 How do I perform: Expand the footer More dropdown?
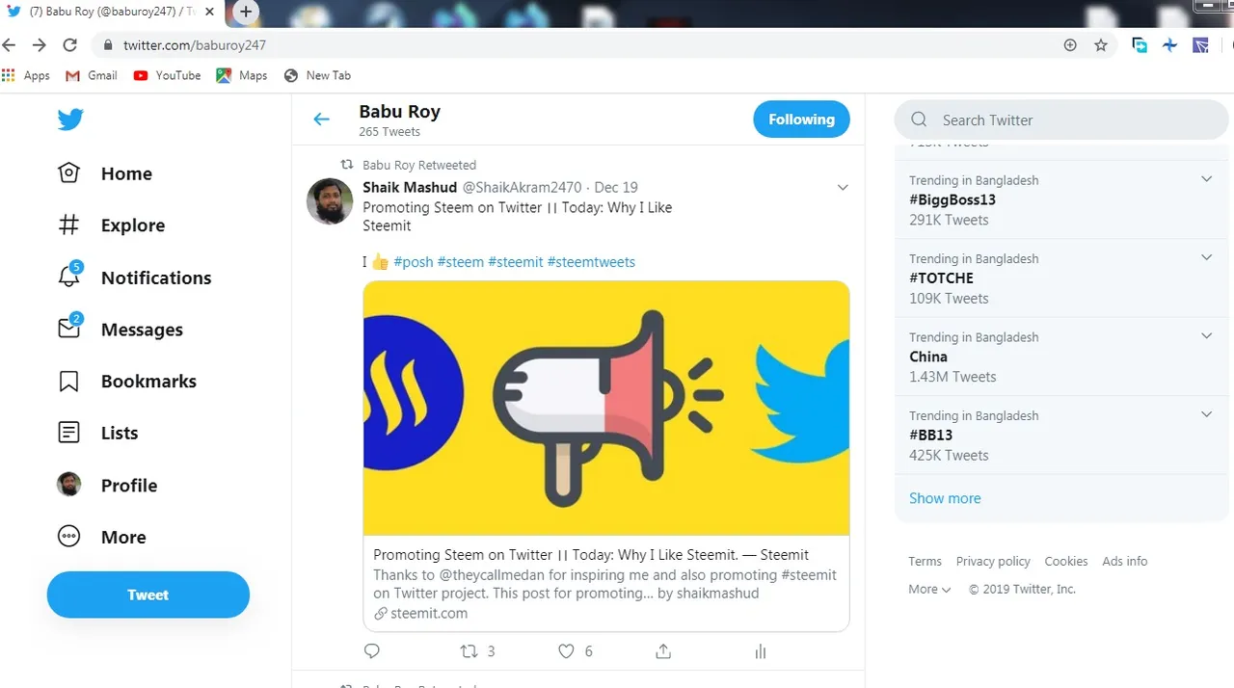[929, 589]
